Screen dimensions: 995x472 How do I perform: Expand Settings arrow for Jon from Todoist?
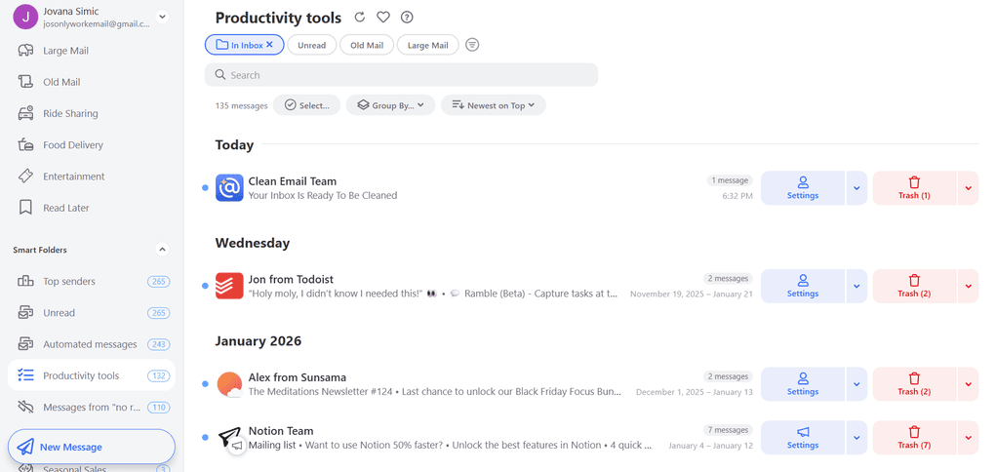coord(856,286)
